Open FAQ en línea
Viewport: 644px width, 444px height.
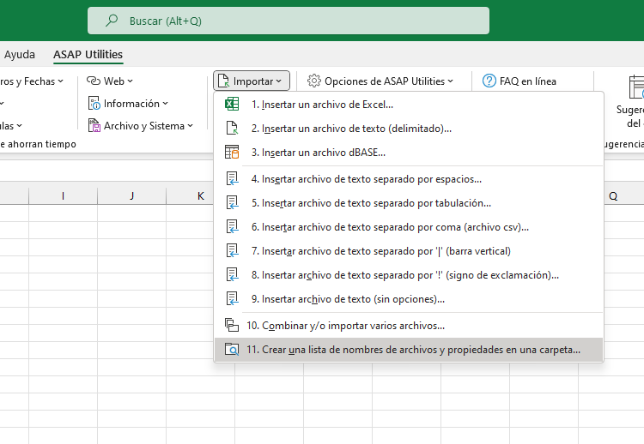[519, 81]
